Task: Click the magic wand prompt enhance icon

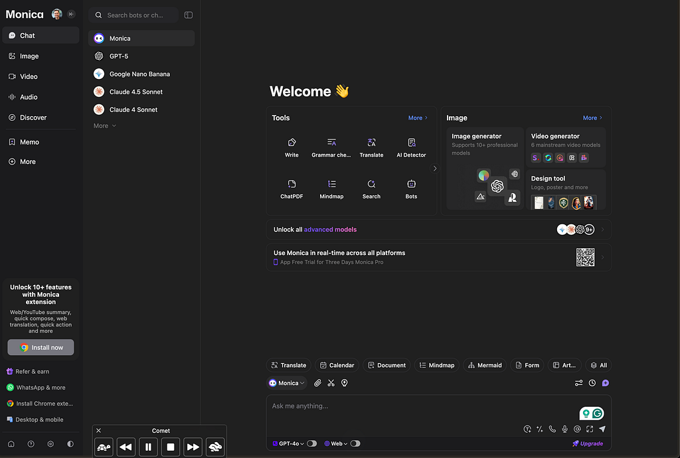Action: pyautogui.click(x=539, y=429)
